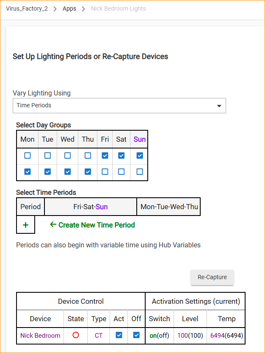Uncheck Tuesday in the second day group row
This screenshot has width=265, height=353.
click(x=47, y=172)
